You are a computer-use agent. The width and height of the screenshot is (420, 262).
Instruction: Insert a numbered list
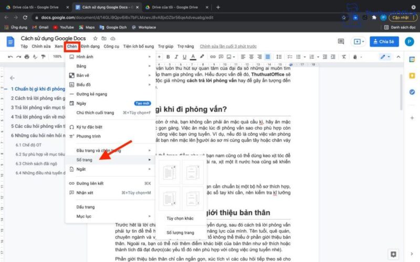311,57
